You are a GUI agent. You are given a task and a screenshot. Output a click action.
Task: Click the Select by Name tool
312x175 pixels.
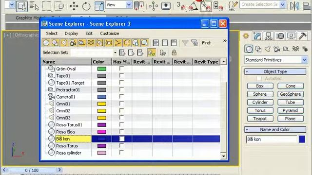click(x=34, y=6)
